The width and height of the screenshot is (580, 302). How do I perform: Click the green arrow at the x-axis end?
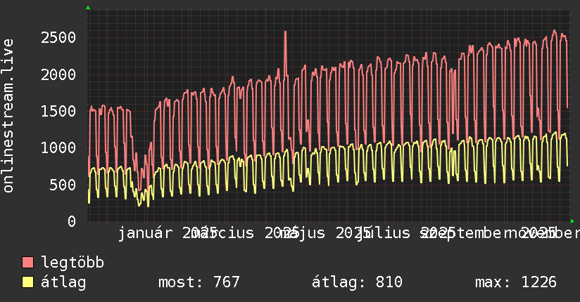(572, 221)
